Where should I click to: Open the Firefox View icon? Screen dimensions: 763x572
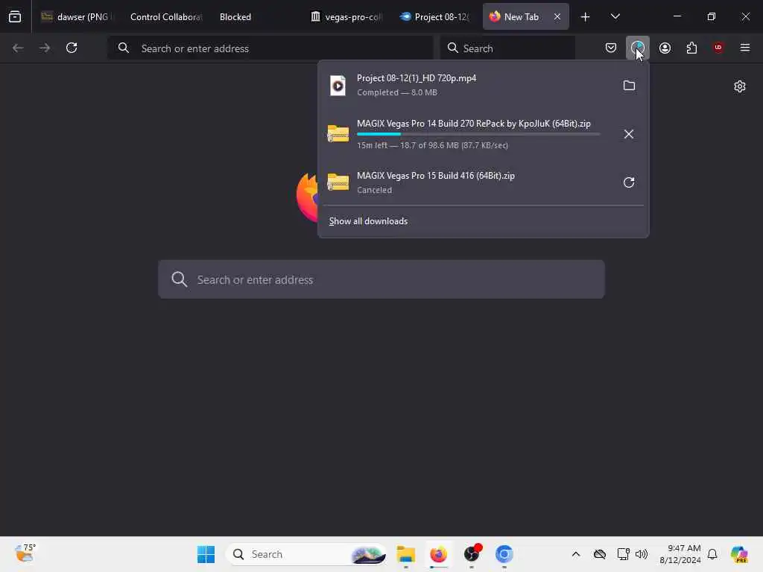click(15, 16)
